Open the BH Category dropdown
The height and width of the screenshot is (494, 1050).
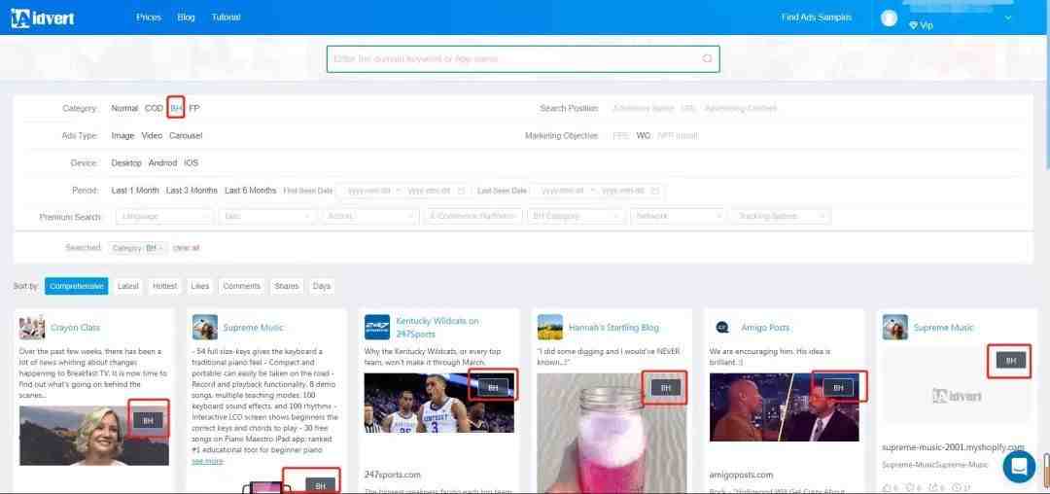[576, 216]
